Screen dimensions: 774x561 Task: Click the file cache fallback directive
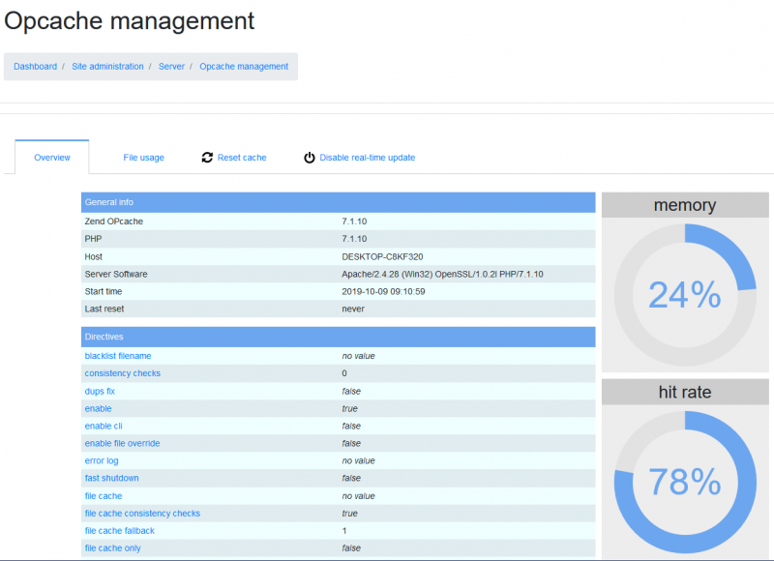[x=119, y=530]
